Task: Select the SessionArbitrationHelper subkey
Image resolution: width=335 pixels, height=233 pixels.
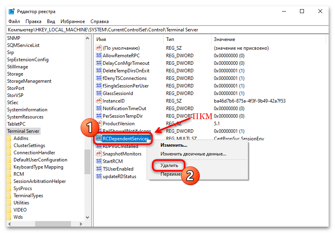Action: point(39,181)
